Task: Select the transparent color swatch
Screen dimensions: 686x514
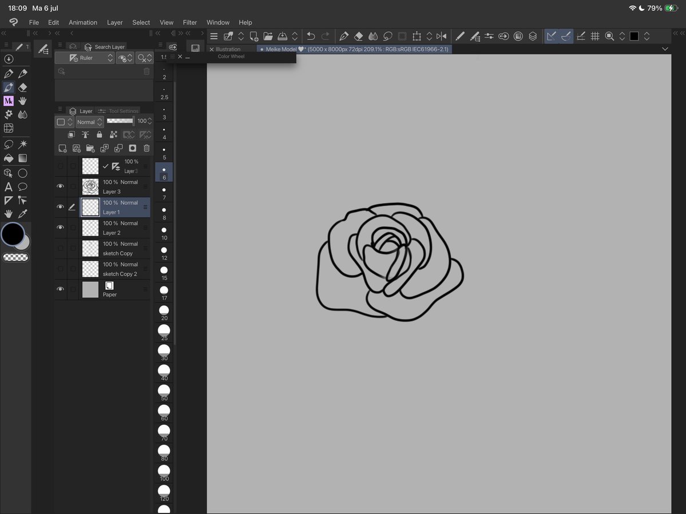Action: (x=16, y=257)
